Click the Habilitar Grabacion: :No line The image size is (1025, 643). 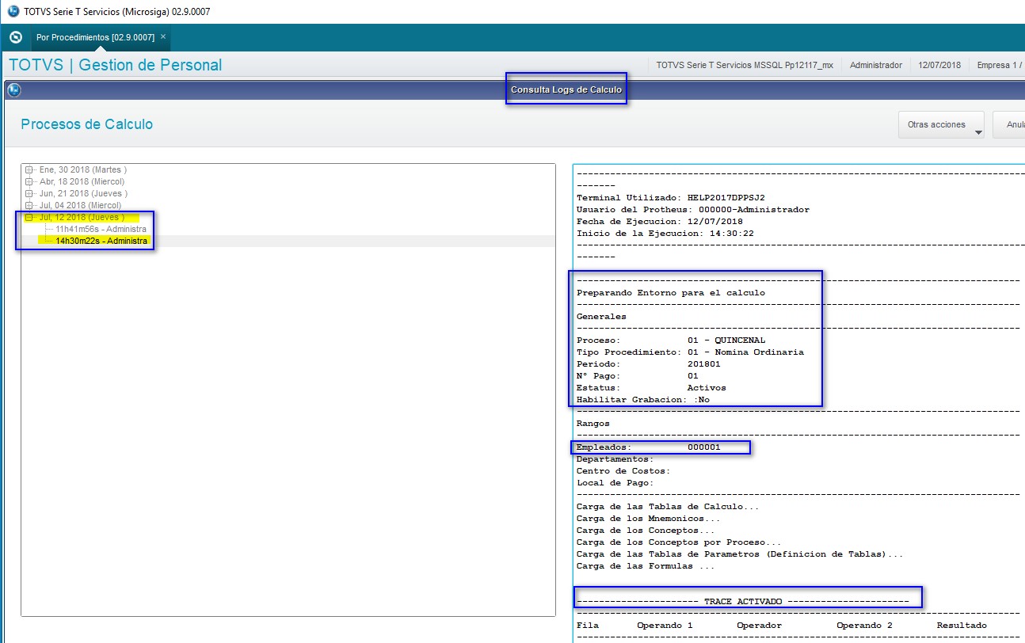pos(643,400)
